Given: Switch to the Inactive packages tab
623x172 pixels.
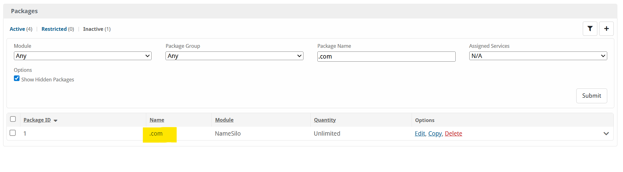Looking at the screenshot, I should click(93, 29).
